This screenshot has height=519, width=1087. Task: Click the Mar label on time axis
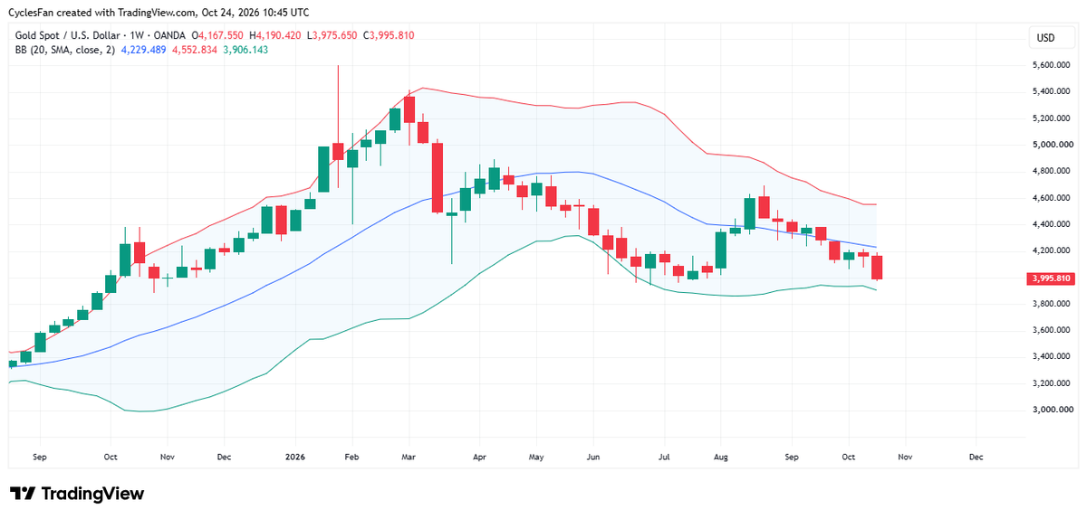[409, 458]
